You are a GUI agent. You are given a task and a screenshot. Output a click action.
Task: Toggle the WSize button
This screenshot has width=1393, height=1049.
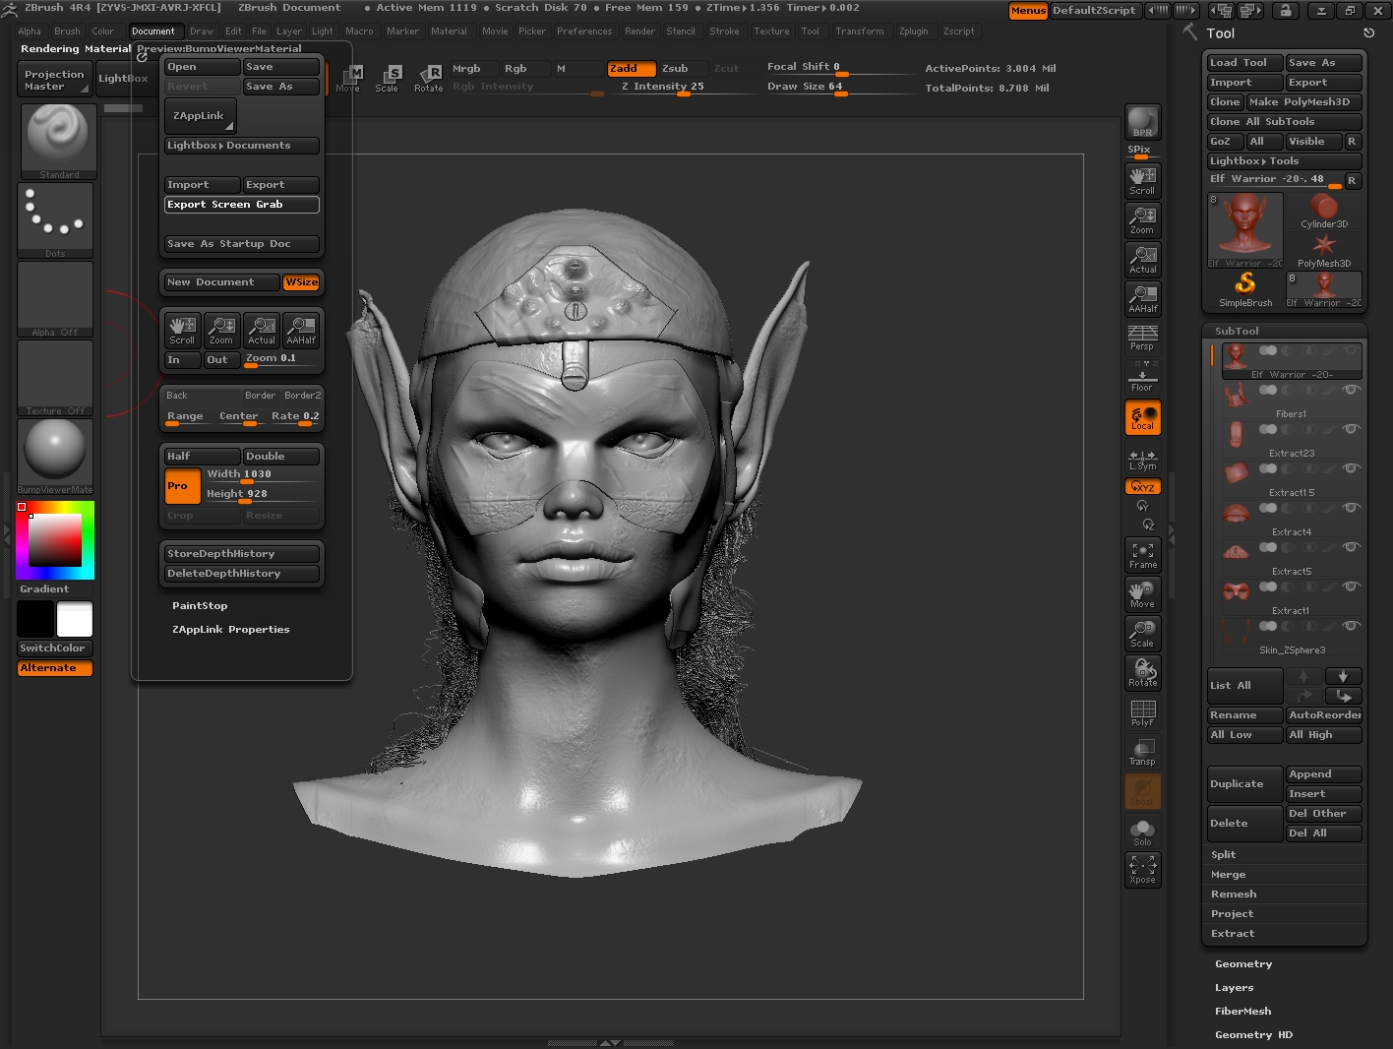click(x=301, y=282)
